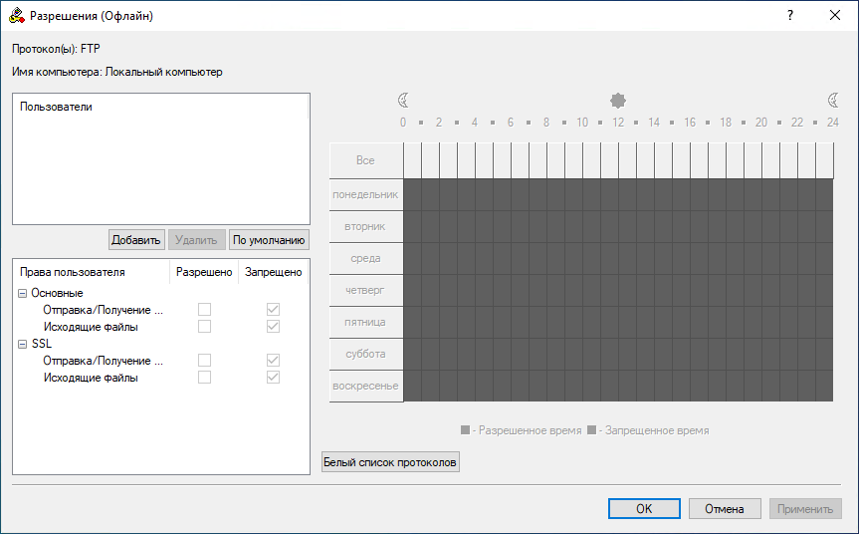
Task: Close the Разрешения dialog window
Action: 835,15
